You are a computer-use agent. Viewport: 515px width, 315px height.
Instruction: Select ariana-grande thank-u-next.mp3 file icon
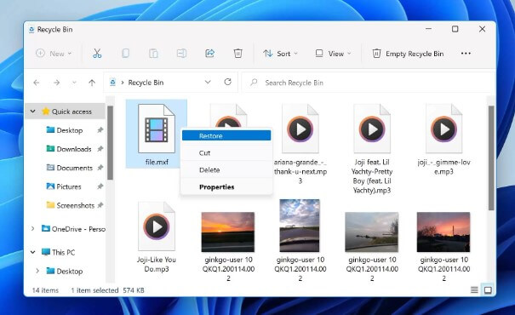pyautogui.click(x=300, y=129)
